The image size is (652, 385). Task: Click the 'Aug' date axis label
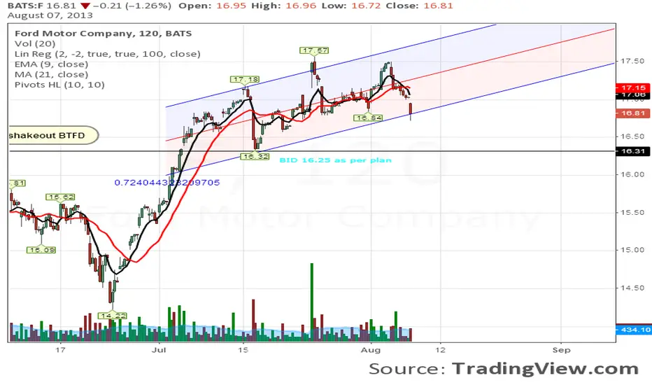pyautogui.click(x=371, y=350)
